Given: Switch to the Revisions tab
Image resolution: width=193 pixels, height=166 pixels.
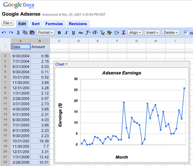Looking at the screenshot, I should click(x=78, y=24).
